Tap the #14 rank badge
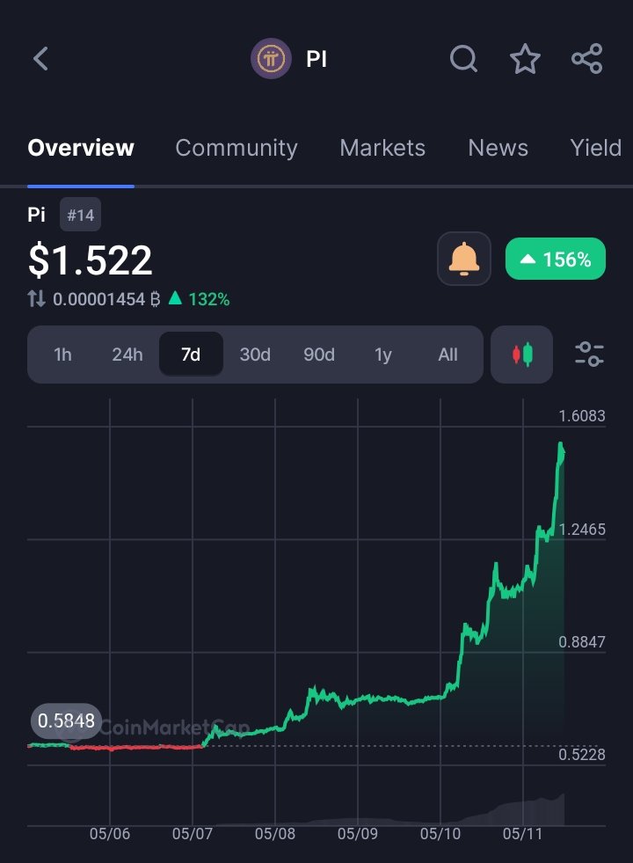 tap(80, 215)
